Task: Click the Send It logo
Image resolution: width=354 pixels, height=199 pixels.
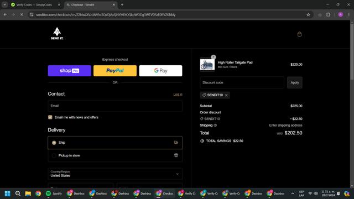Action: [57, 34]
